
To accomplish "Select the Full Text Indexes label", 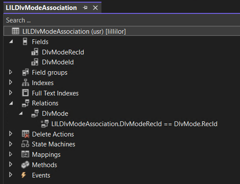I will tap(55, 93).
